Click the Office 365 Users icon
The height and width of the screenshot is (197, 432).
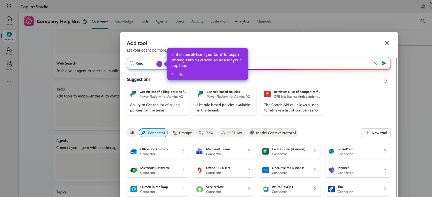click(199, 170)
